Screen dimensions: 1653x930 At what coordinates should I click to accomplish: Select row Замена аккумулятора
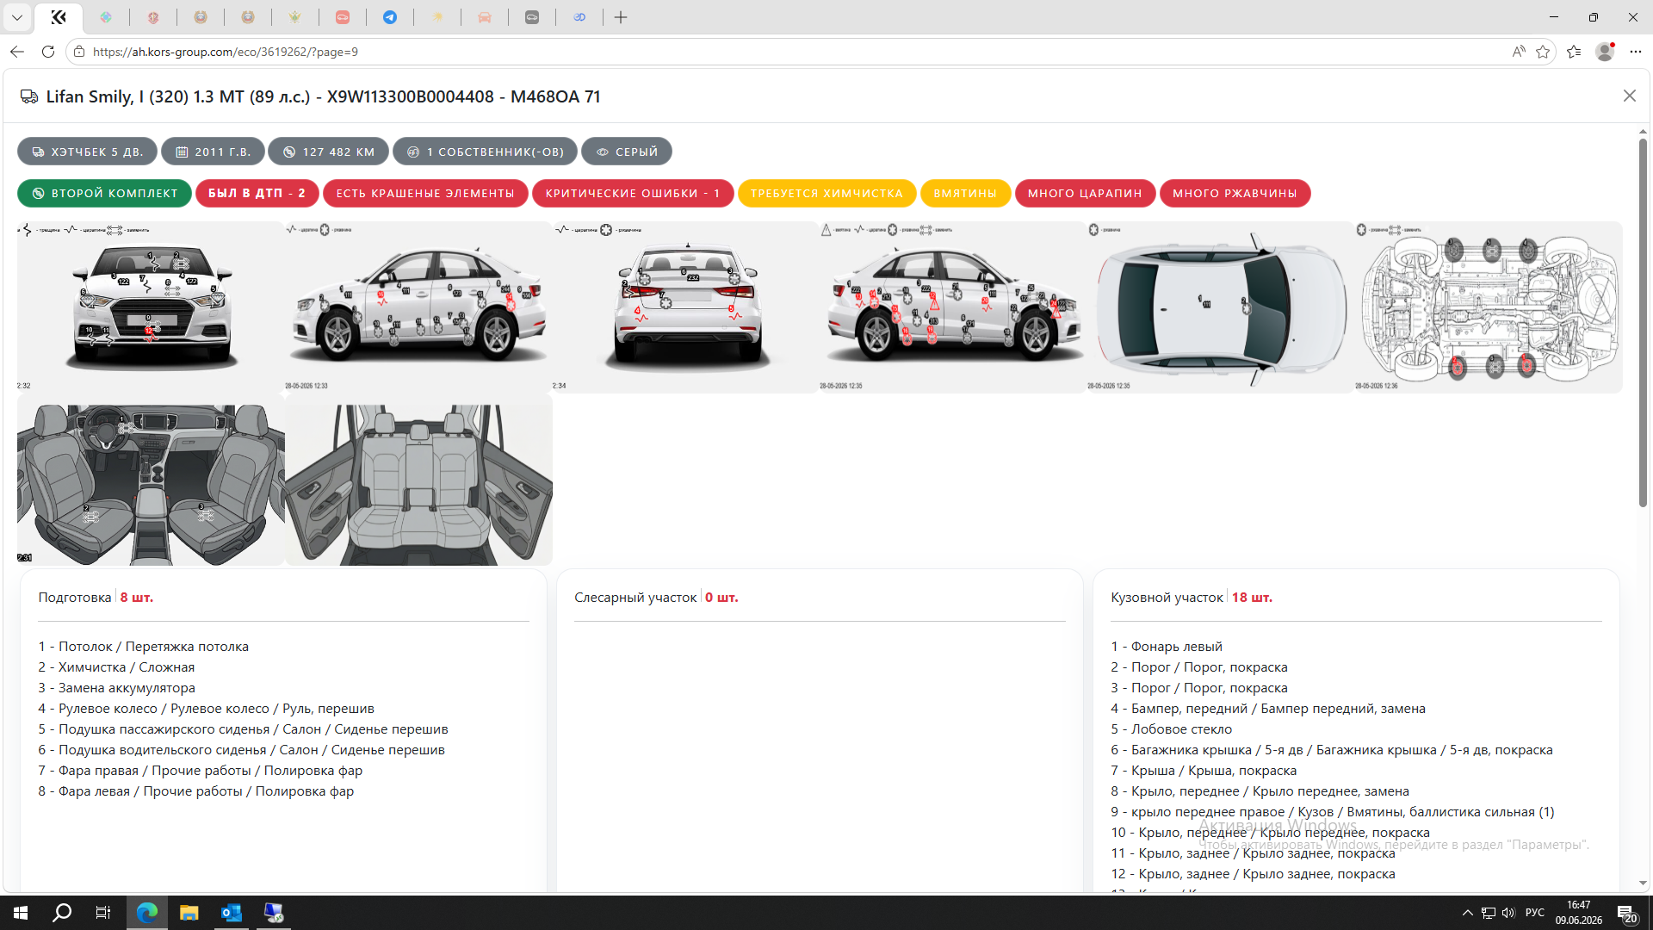pos(116,688)
